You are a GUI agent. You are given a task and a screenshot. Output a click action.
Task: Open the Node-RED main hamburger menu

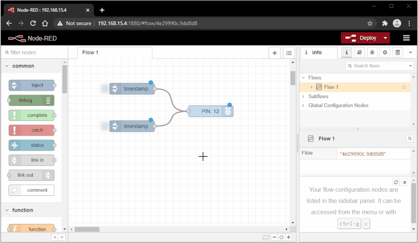tap(406, 38)
